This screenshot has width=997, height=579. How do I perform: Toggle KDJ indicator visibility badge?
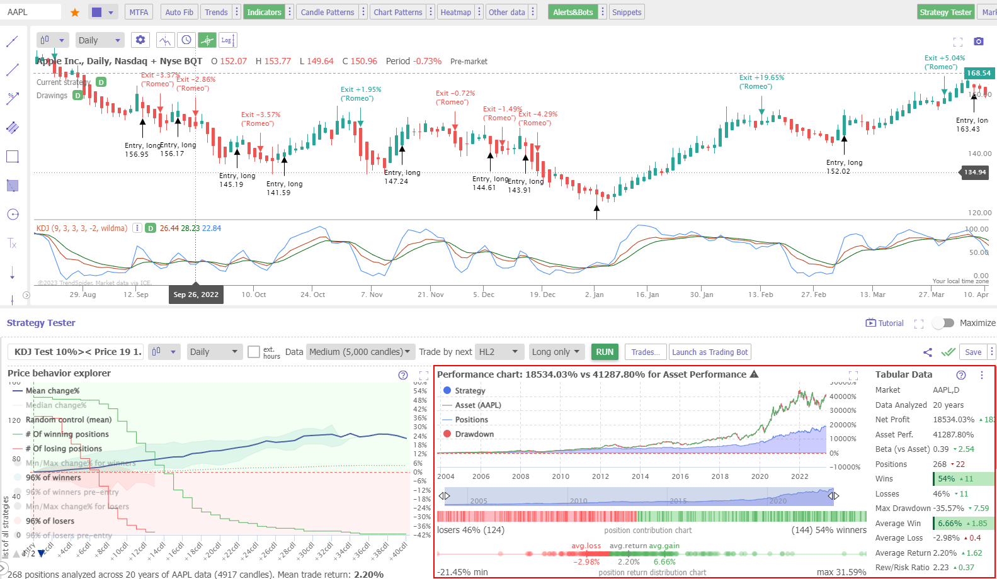(151, 228)
